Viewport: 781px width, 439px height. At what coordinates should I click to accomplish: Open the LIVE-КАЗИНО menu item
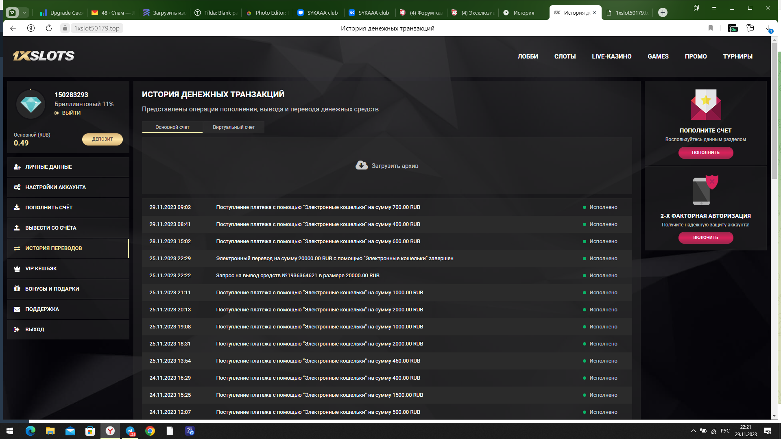point(611,57)
